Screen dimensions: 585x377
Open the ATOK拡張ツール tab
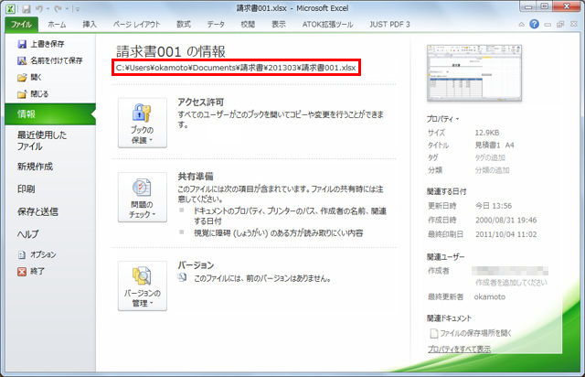click(327, 25)
